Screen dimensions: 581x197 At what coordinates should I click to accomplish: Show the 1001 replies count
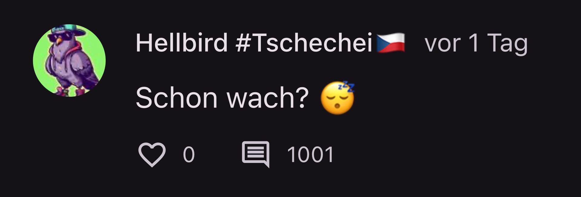310,154
